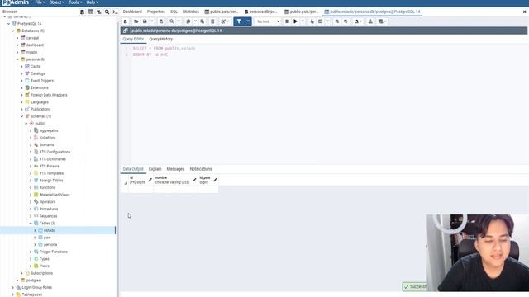Image resolution: width=529 pixels, height=297 pixels.
Task: Click the Filtered Rows icon in Browser toolbar
Action: pos(99,12)
